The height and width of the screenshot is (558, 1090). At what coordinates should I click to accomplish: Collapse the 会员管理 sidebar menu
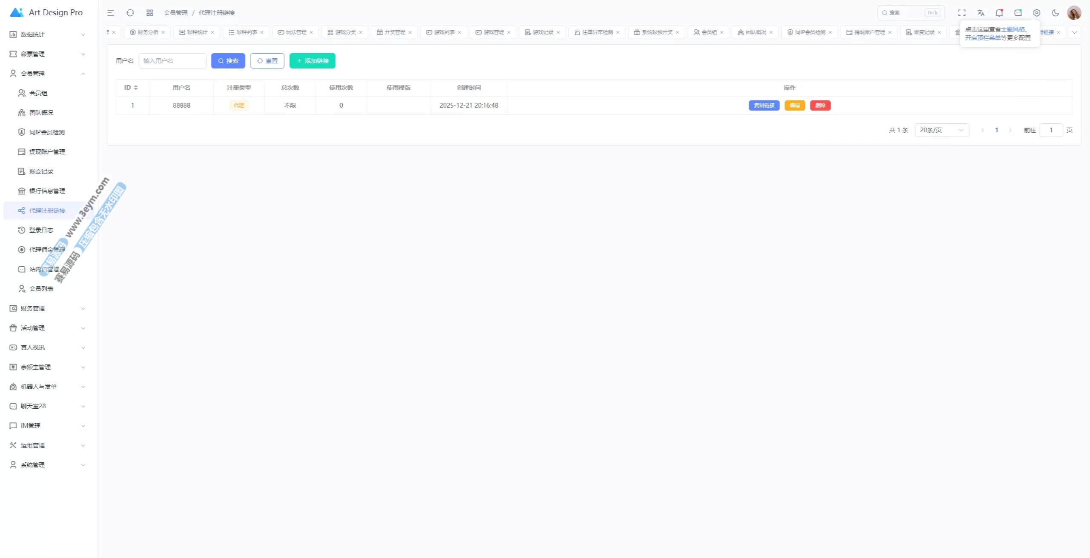47,74
